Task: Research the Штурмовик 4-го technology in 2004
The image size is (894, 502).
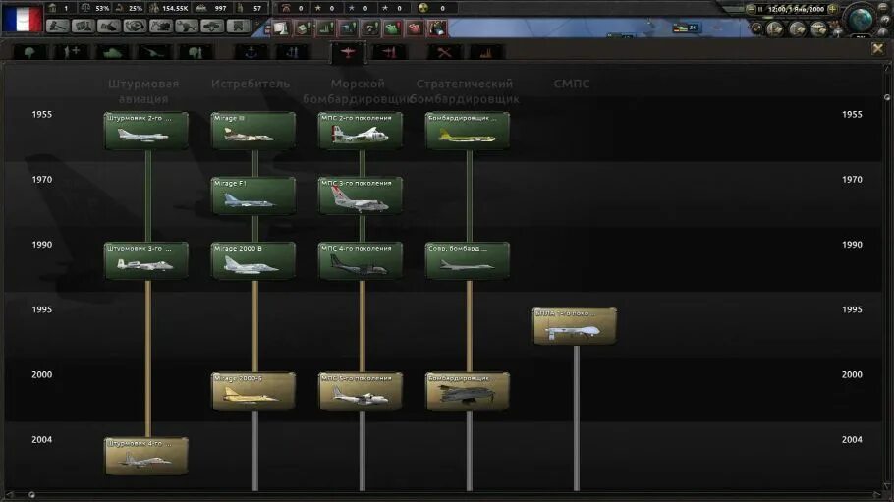Action: click(146, 456)
